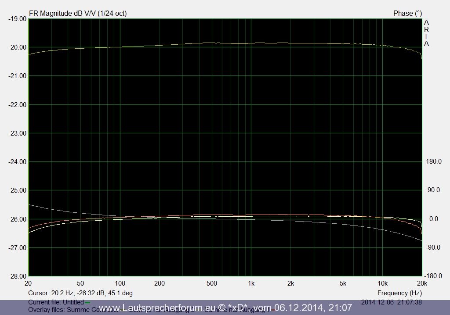Click the 0.0 phase axis label
This screenshot has height=315, width=450.
coord(434,219)
